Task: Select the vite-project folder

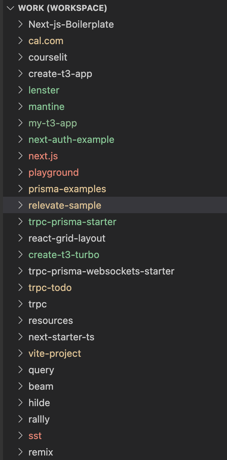Action: (55, 353)
